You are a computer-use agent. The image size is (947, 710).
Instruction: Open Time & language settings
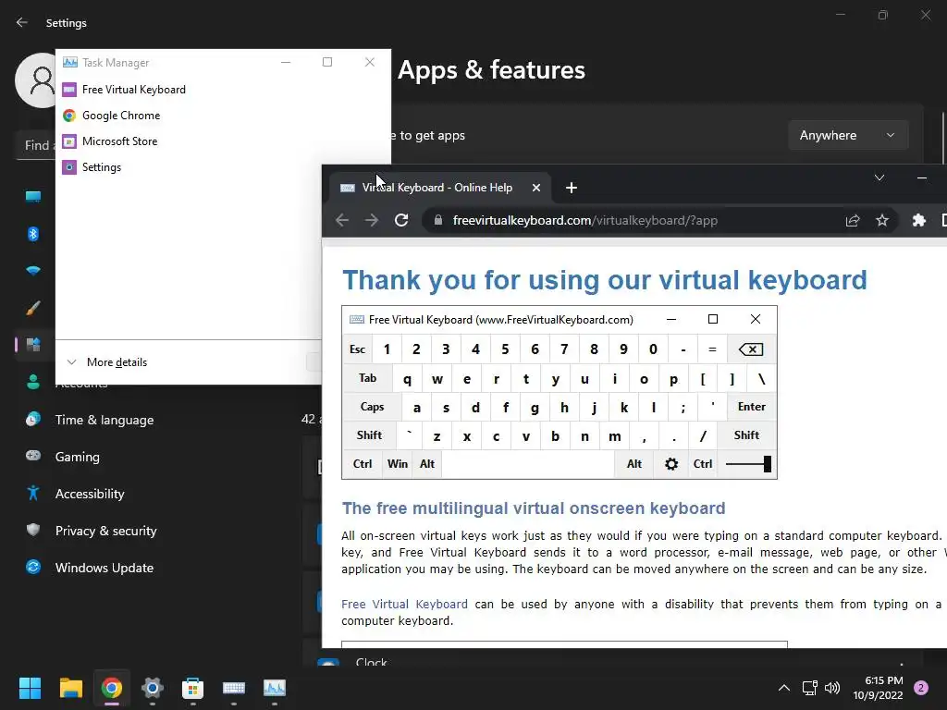[105, 420]
